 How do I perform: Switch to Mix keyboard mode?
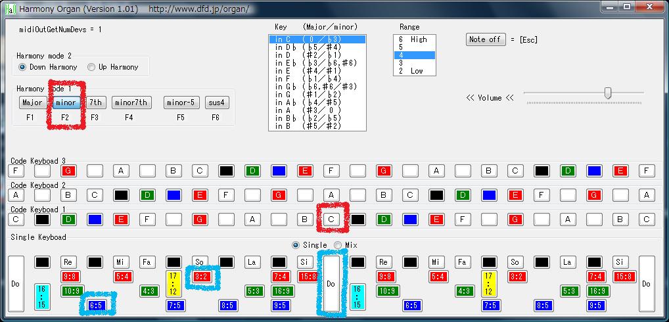[x=338, y=245]
